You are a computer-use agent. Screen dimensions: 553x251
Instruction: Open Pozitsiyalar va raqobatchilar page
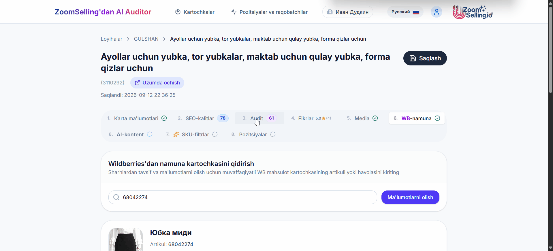pyautogui.click(x=270, y=12)
